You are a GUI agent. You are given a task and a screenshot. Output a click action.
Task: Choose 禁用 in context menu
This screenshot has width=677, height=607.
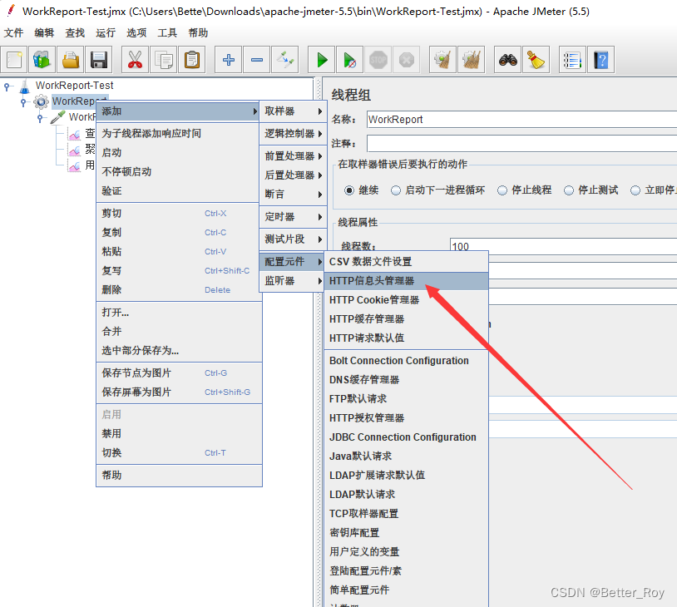pyautogui.click(x=179, y=433)
